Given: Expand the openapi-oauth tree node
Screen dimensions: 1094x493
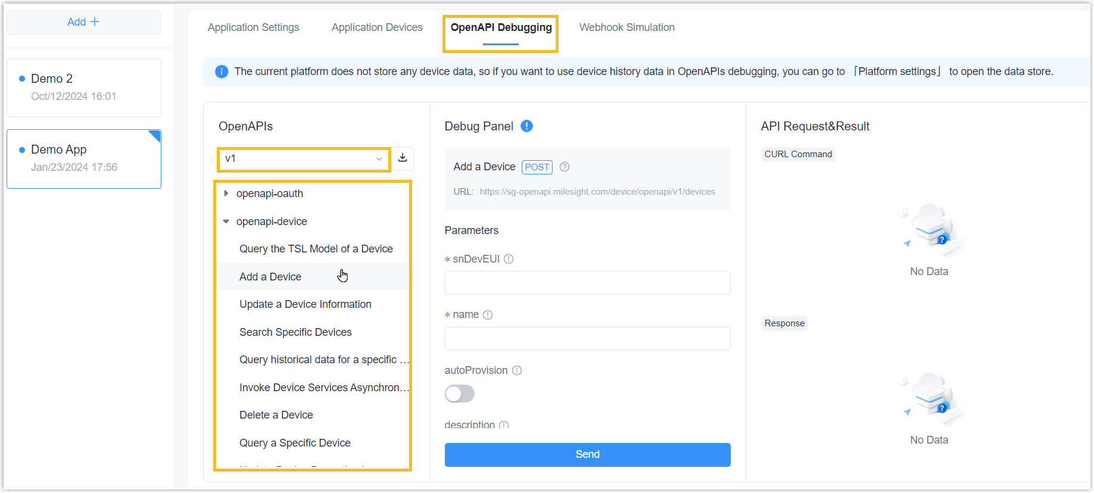Looking at the screenshot, I should click(x=226, y=193).
